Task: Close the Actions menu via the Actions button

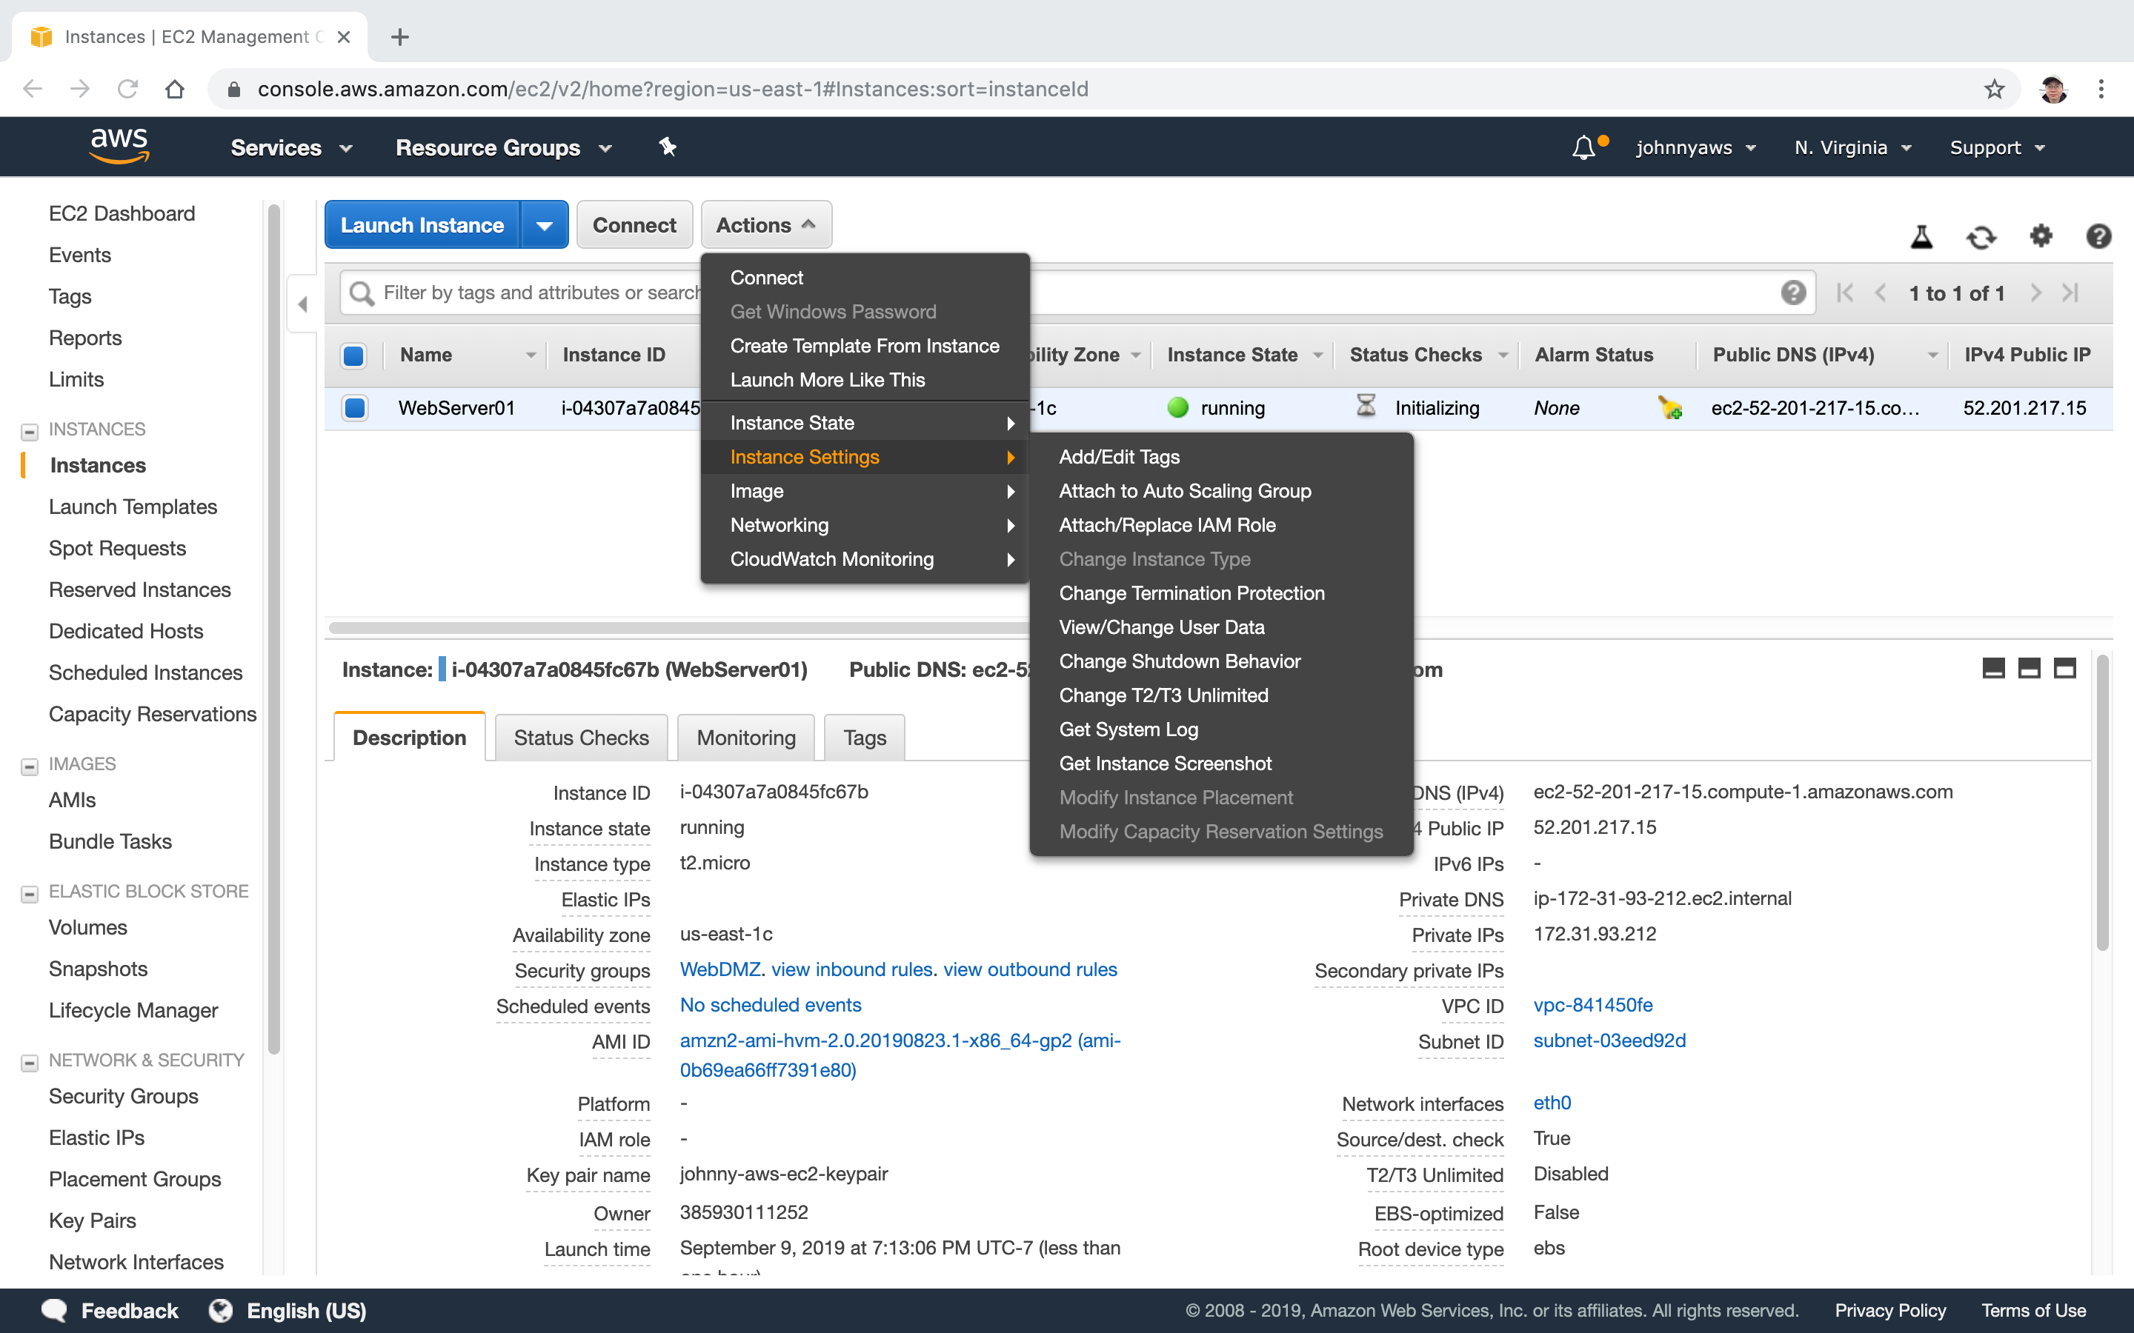Action: pyautogui.click(x=765, y=225)
